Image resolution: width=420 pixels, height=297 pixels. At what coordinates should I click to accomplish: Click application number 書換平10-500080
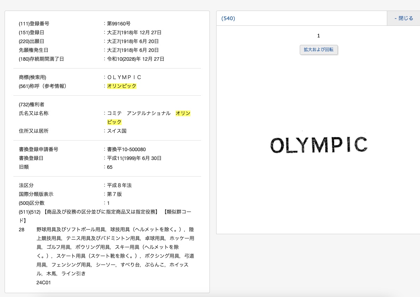point(127,149)
